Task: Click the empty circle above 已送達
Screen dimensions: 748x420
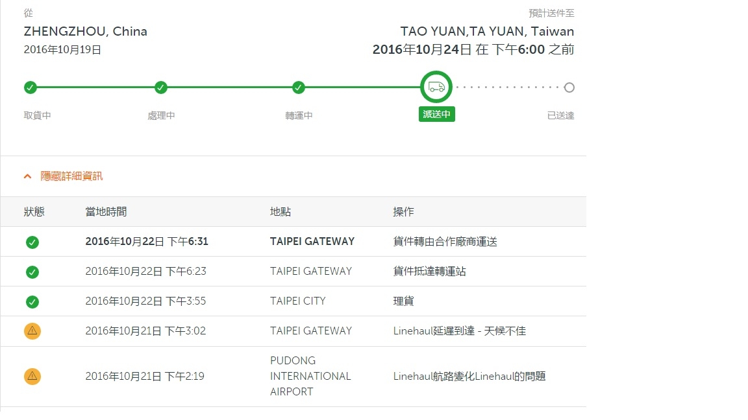Action: pos(569,87)
